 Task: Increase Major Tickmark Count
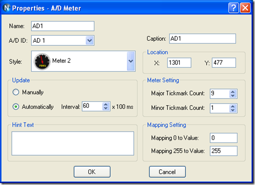(233, 92)
